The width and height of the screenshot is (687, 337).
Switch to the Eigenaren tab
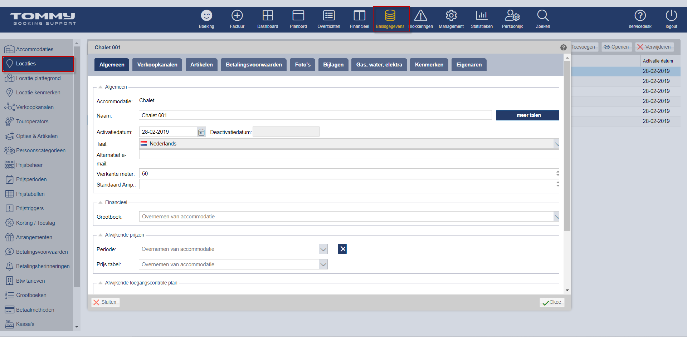(469, 65)
